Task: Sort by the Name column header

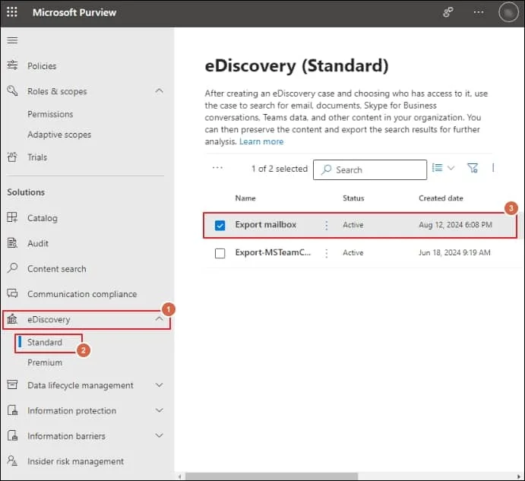Action: 245,198
